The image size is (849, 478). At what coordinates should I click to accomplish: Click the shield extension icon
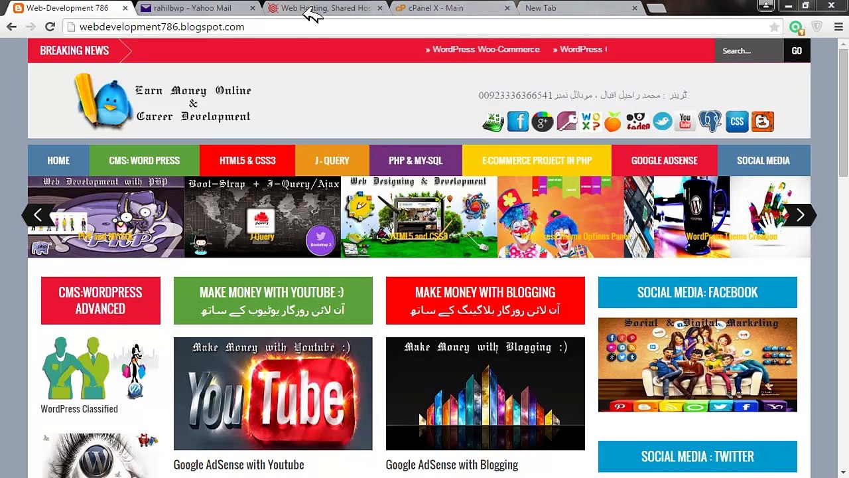pyautogui.click(x=817, y=27)
